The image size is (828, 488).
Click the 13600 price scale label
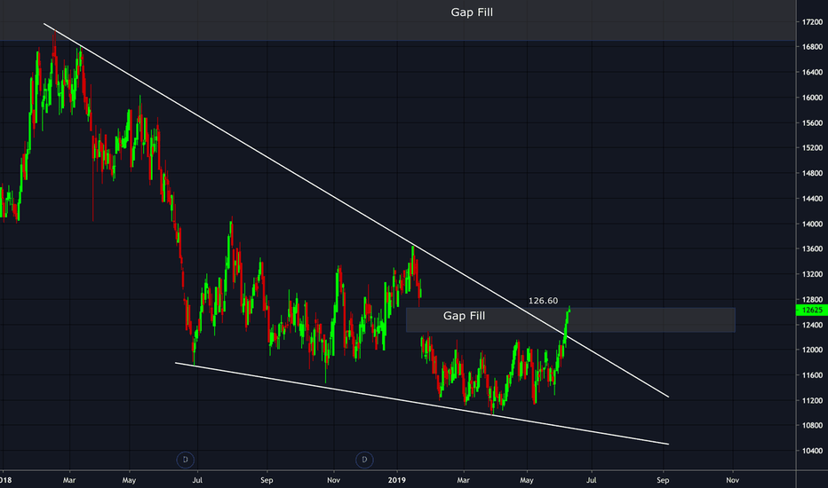pos(812,248)
